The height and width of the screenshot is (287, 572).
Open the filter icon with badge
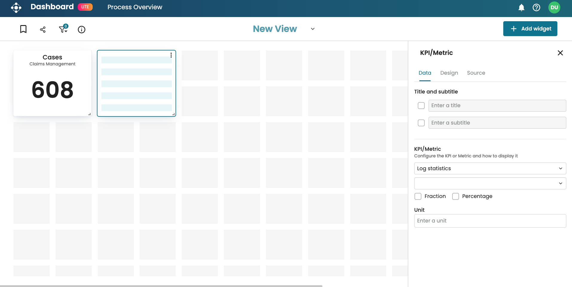pyautogui.click(x=63, y=29)
